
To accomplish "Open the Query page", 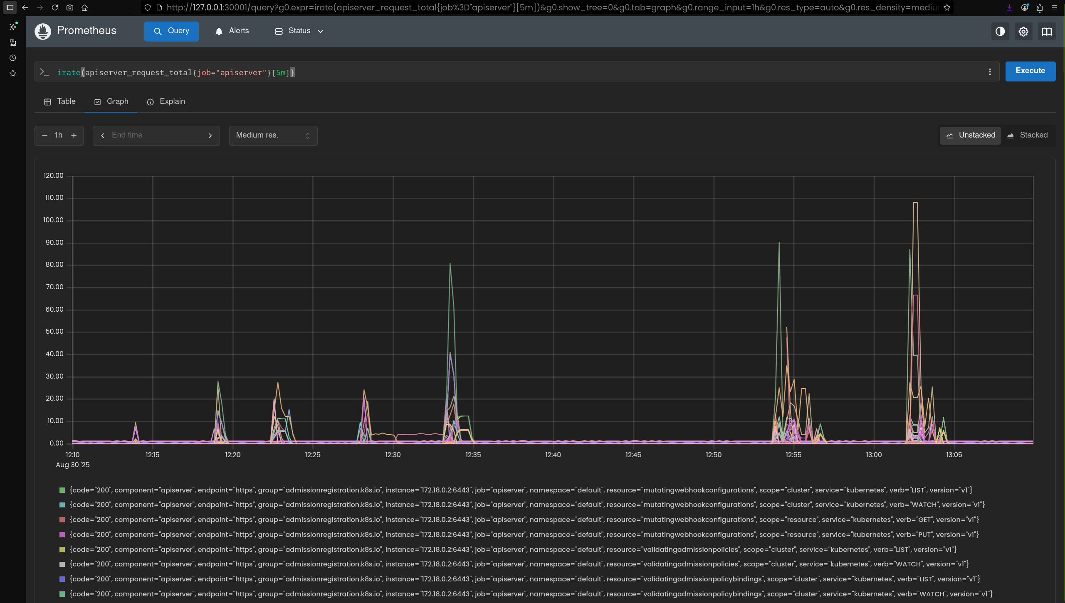I will pyautogui.click(x=171, y=31).
